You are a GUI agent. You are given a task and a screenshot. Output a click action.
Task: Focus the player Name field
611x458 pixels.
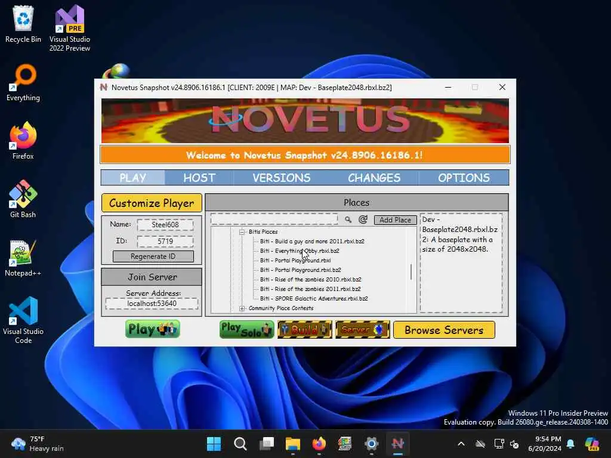coord(165,225)
